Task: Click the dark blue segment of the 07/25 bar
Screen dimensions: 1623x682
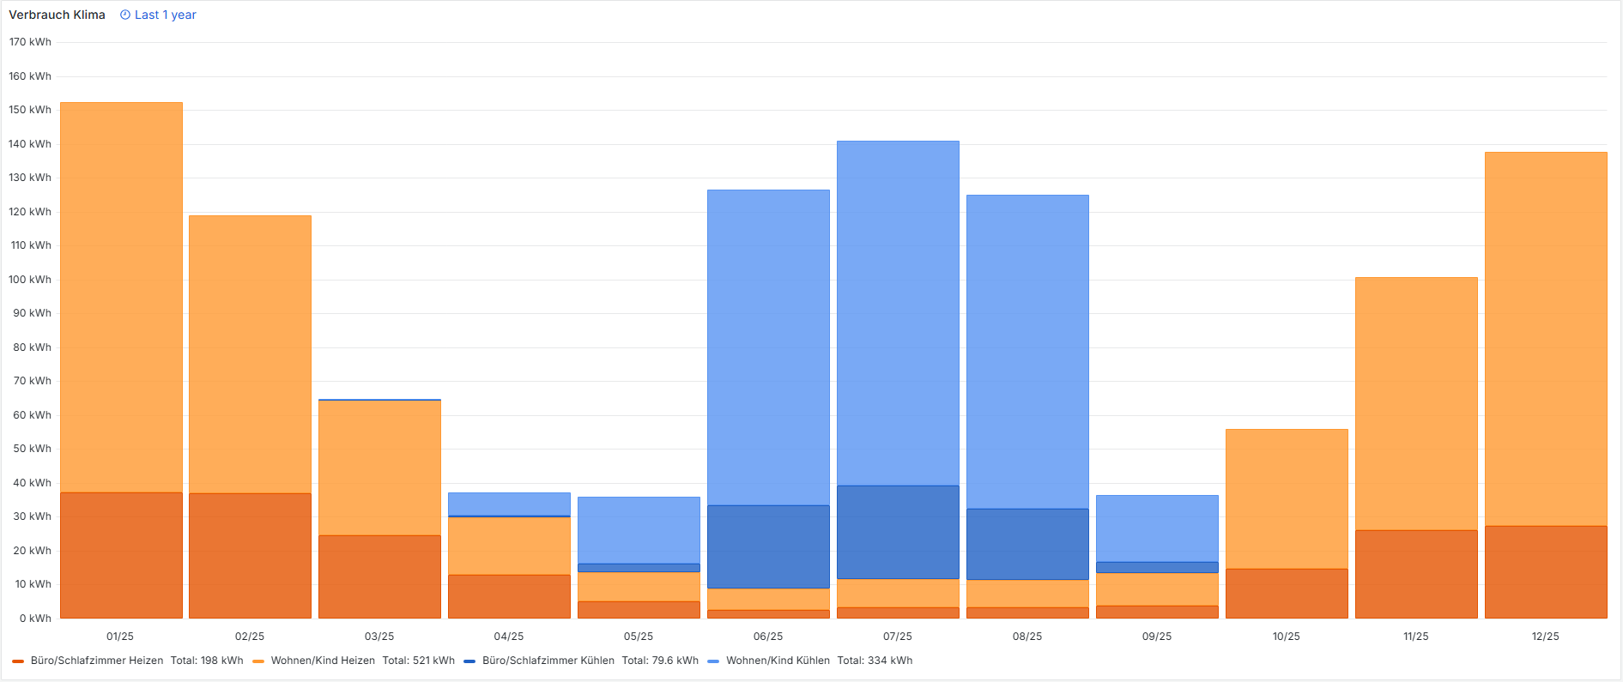Action: pyautogui.click(x=898, y=532)
